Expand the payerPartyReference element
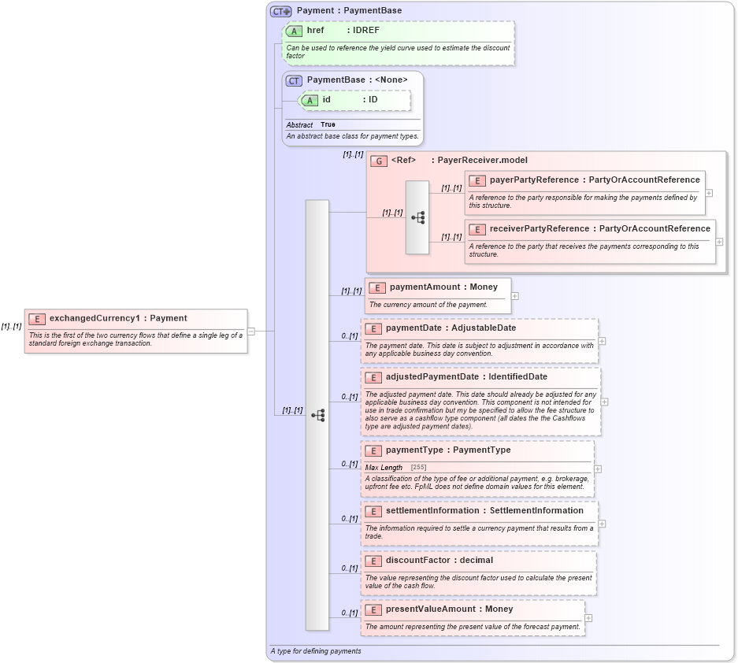 (x=709, y=194)
